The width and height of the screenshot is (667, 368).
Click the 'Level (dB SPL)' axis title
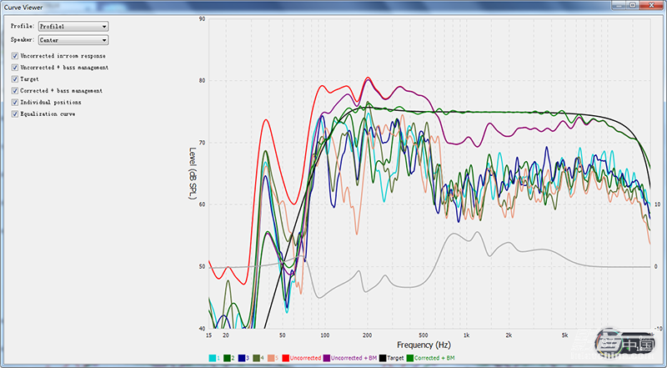point(193,174)
